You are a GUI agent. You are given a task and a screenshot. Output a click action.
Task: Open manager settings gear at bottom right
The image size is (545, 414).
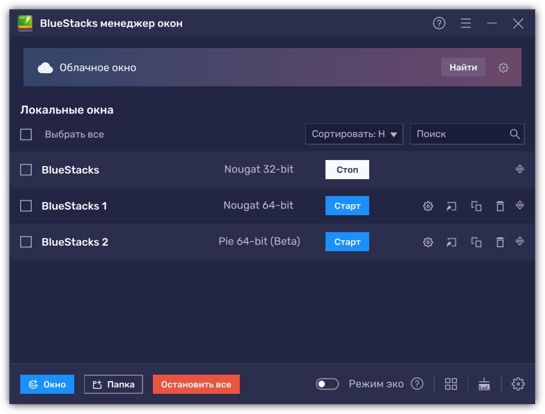pos(518,384)
